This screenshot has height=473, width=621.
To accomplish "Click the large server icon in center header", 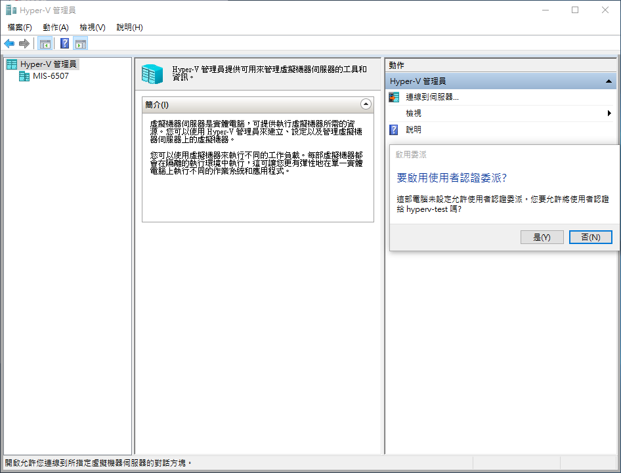I will point(152,74).
